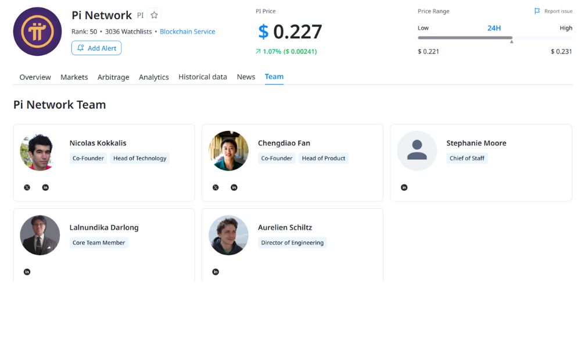Open the Analytics tab

[153, 76]
